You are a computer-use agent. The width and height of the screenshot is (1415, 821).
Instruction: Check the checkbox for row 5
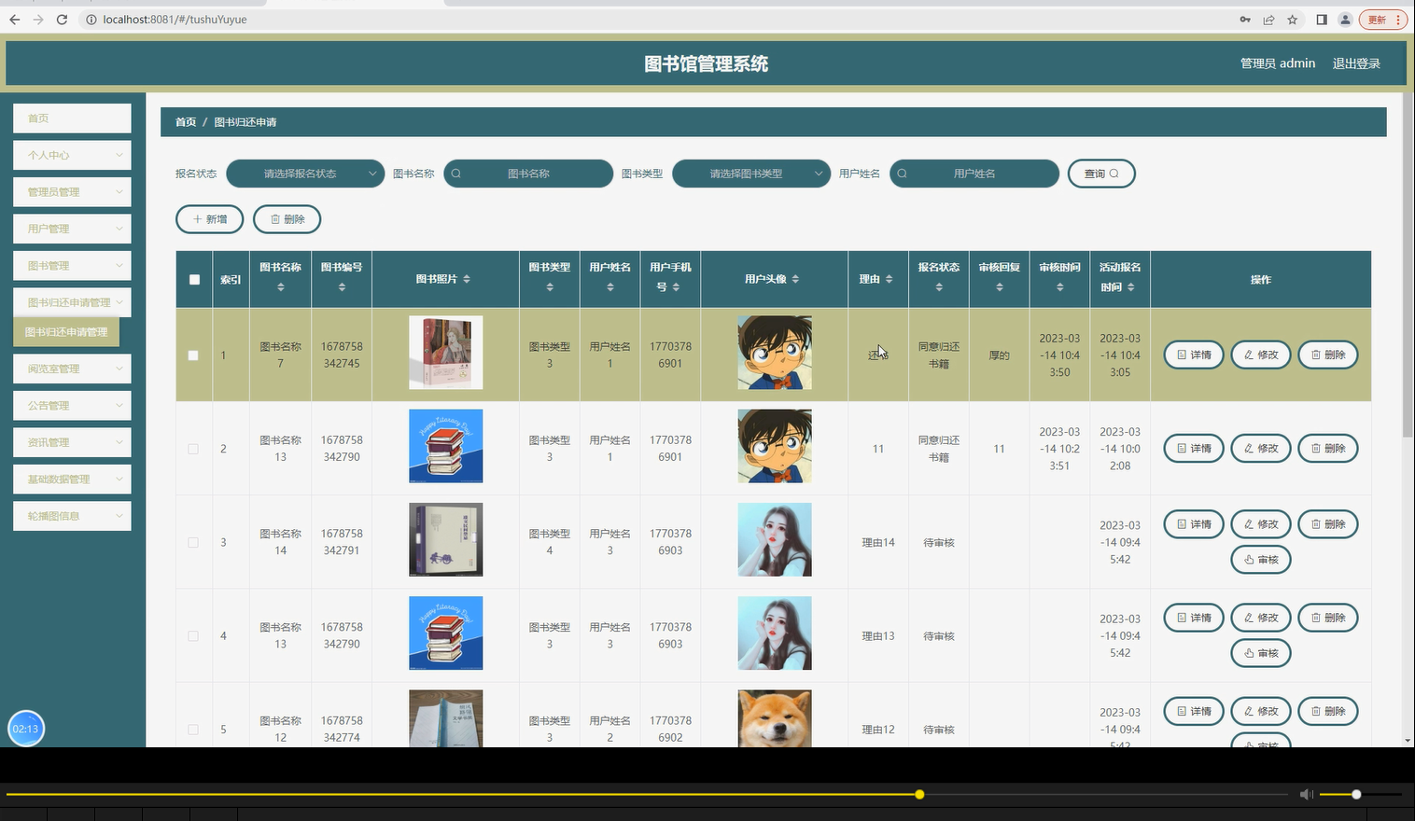click(193, 730)
